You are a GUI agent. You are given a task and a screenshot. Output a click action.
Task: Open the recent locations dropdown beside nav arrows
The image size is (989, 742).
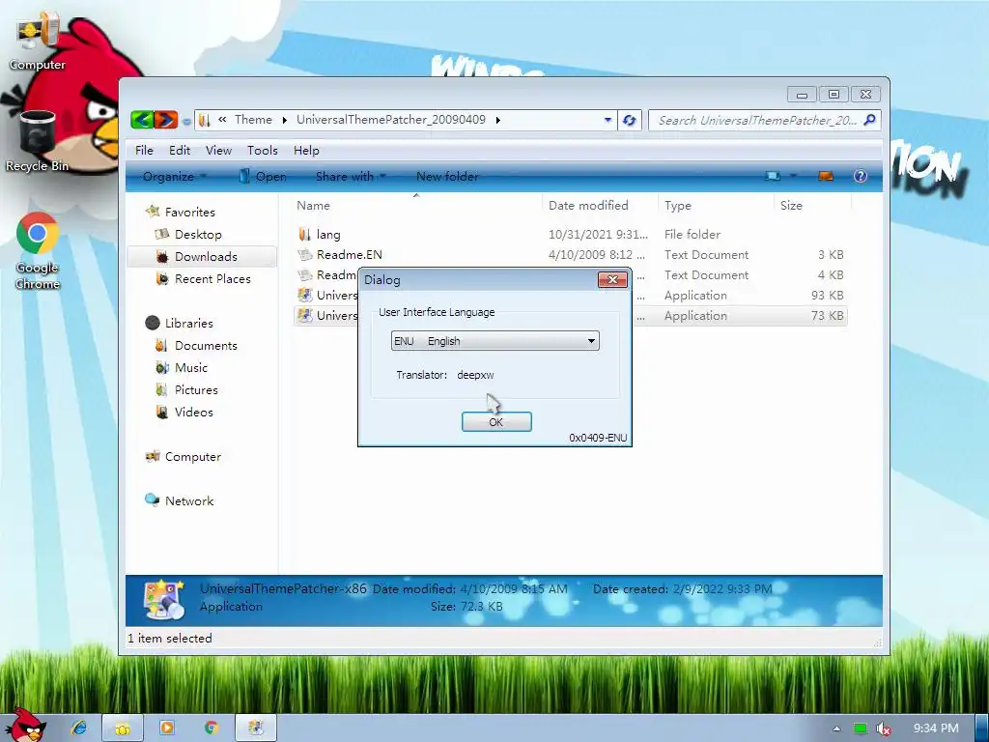pyautogui.click(x=186, y=121)
